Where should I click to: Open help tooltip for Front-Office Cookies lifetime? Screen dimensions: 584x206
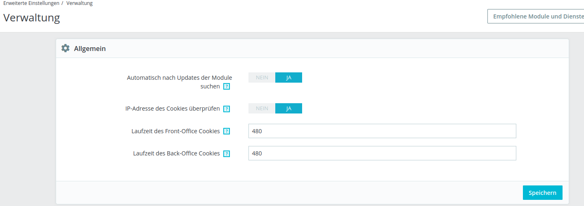tap(227, 131)
